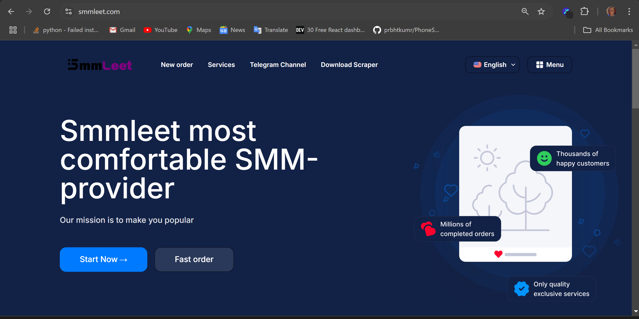Click the Fast order button
The height and width of the screenshot is (319, 639).
pos(194,259)
